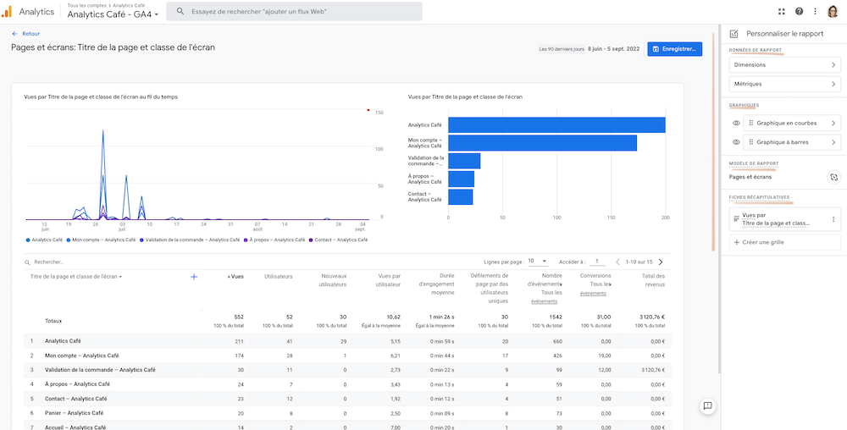Image resolution: width=847 pixels, height=430 pixels.
Task: Click the Google Analytics logo
Action: tap(7, 11)
